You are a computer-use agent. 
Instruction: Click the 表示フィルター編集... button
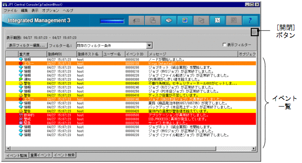pos(27,45)
